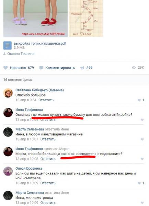Open Марта Селезнева's name on the миллиметровка reply

coord(30,193)
